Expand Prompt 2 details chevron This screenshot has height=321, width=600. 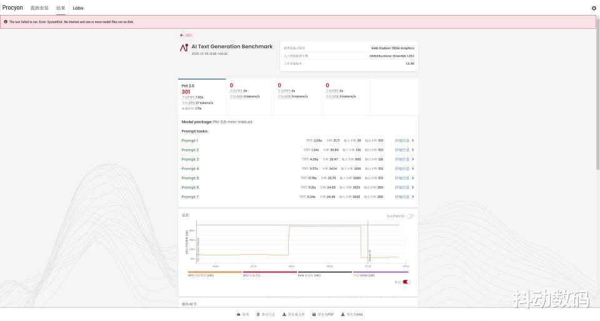(412, 150)
